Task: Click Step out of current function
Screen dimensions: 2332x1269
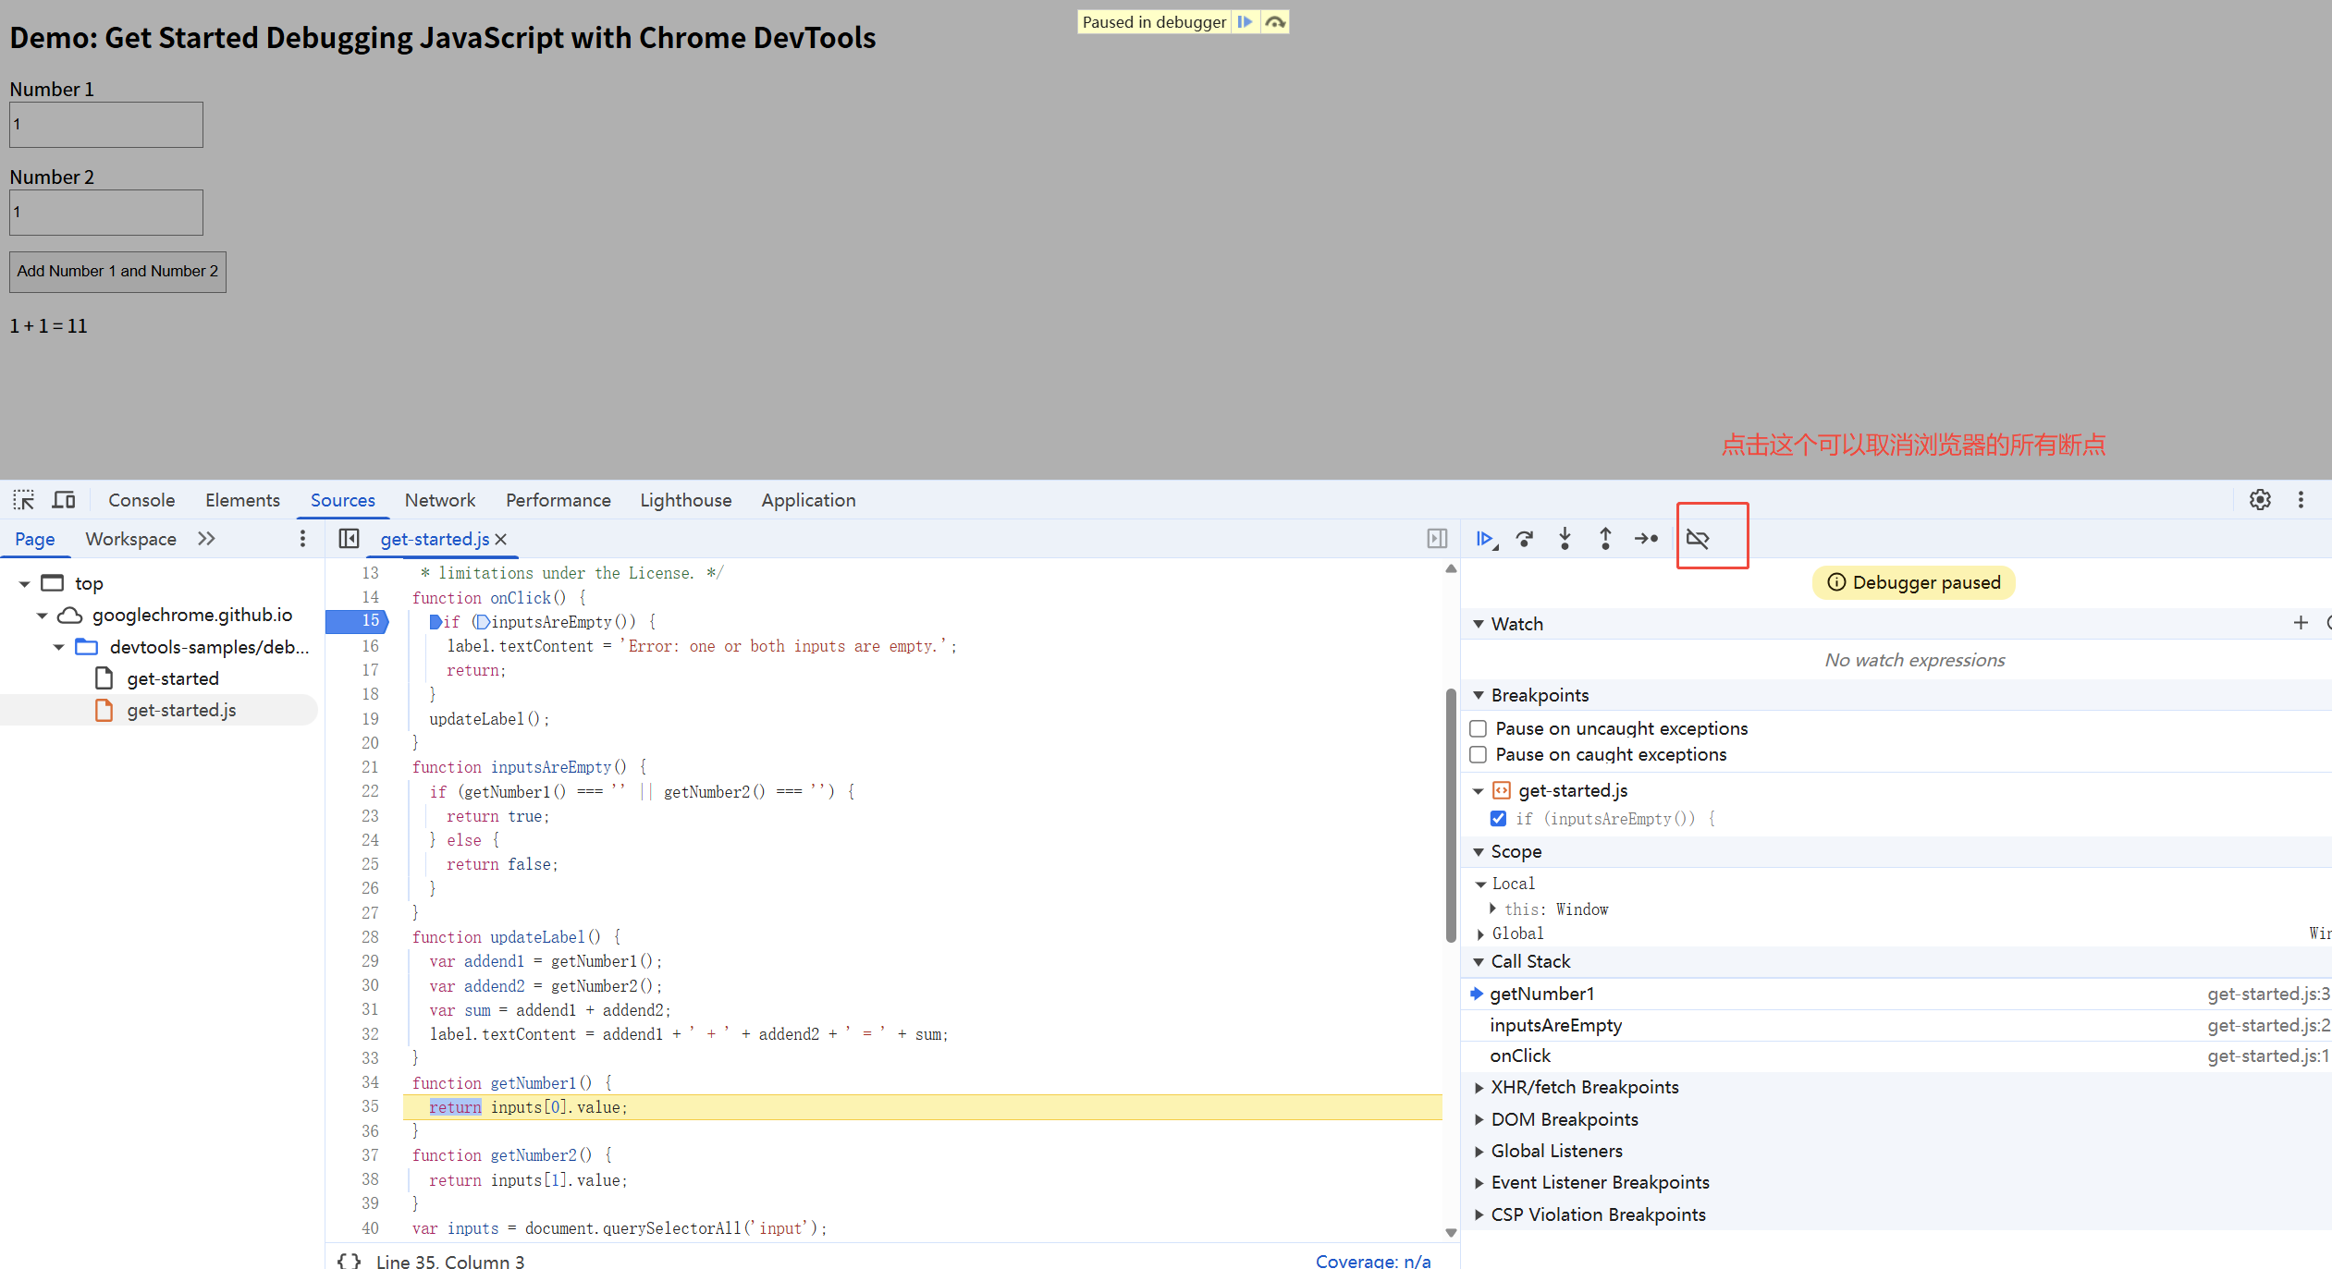Action: 1605,539
